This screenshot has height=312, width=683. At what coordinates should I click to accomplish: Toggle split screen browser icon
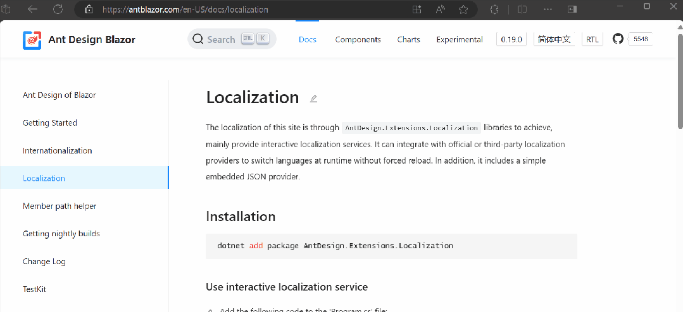tap(522, 9)
